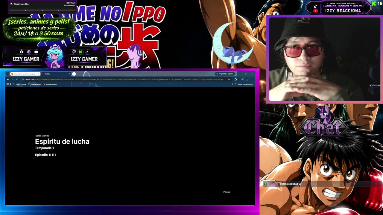Expand the Todos los marcadores folder
Viewport: 383px width, 215px height.
[244, 84]
